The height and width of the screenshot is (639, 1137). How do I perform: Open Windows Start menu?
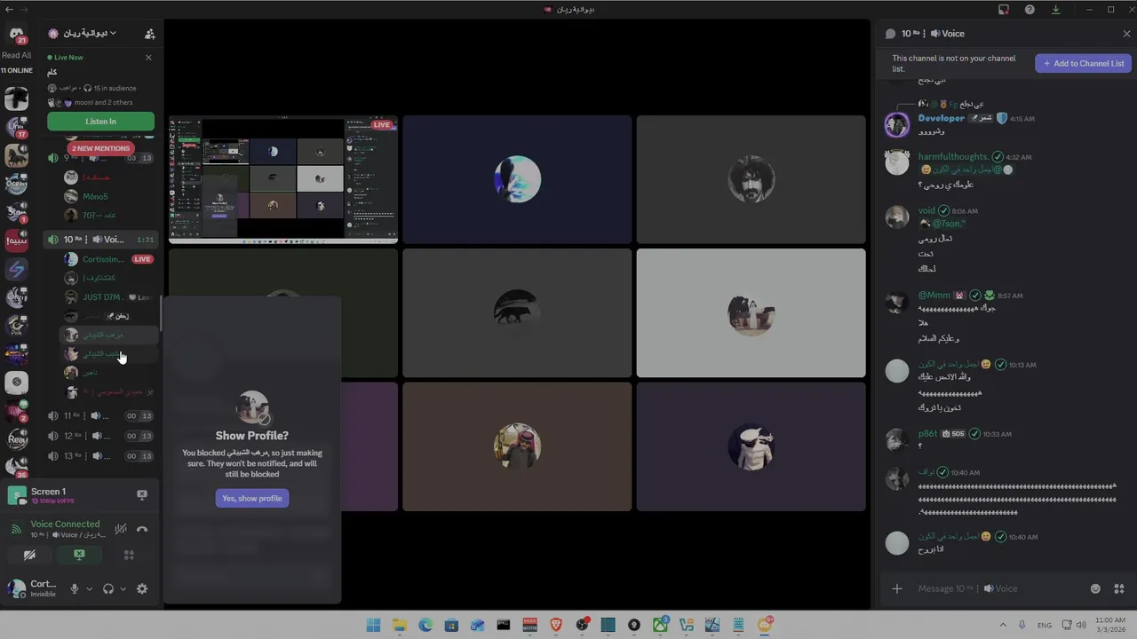pyautogui.click(x=373, y=625)
